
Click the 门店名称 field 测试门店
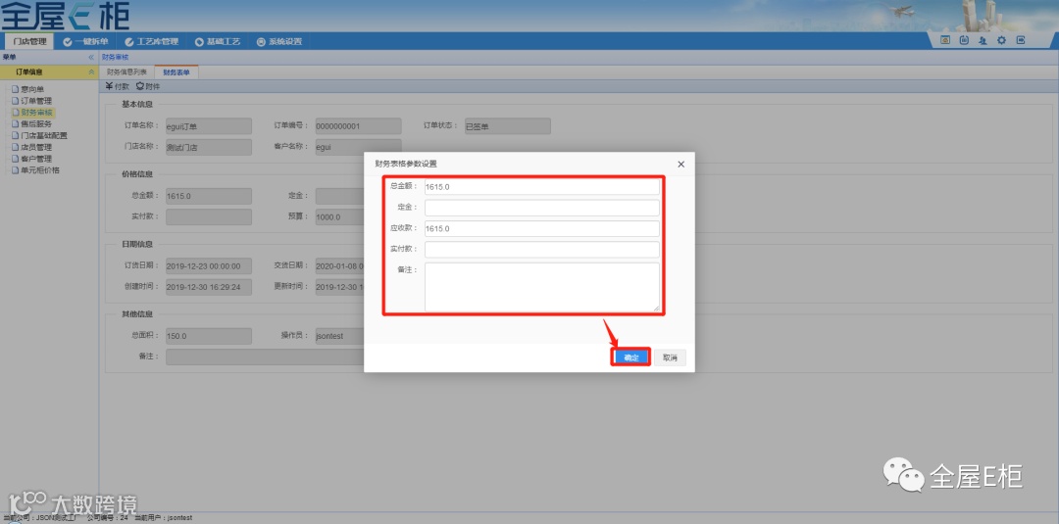pos(209,147)
